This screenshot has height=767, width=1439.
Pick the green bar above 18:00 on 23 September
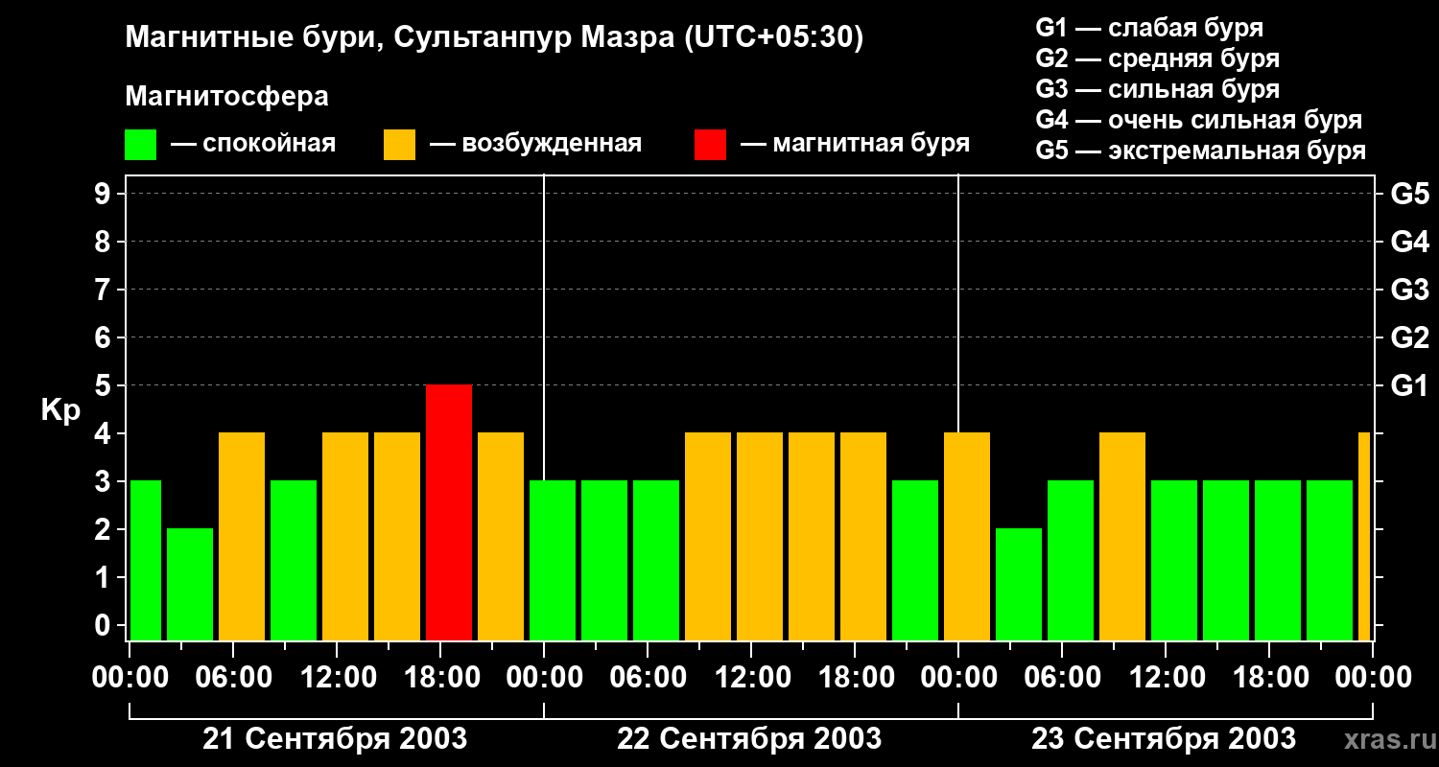tap(1278, 560)
